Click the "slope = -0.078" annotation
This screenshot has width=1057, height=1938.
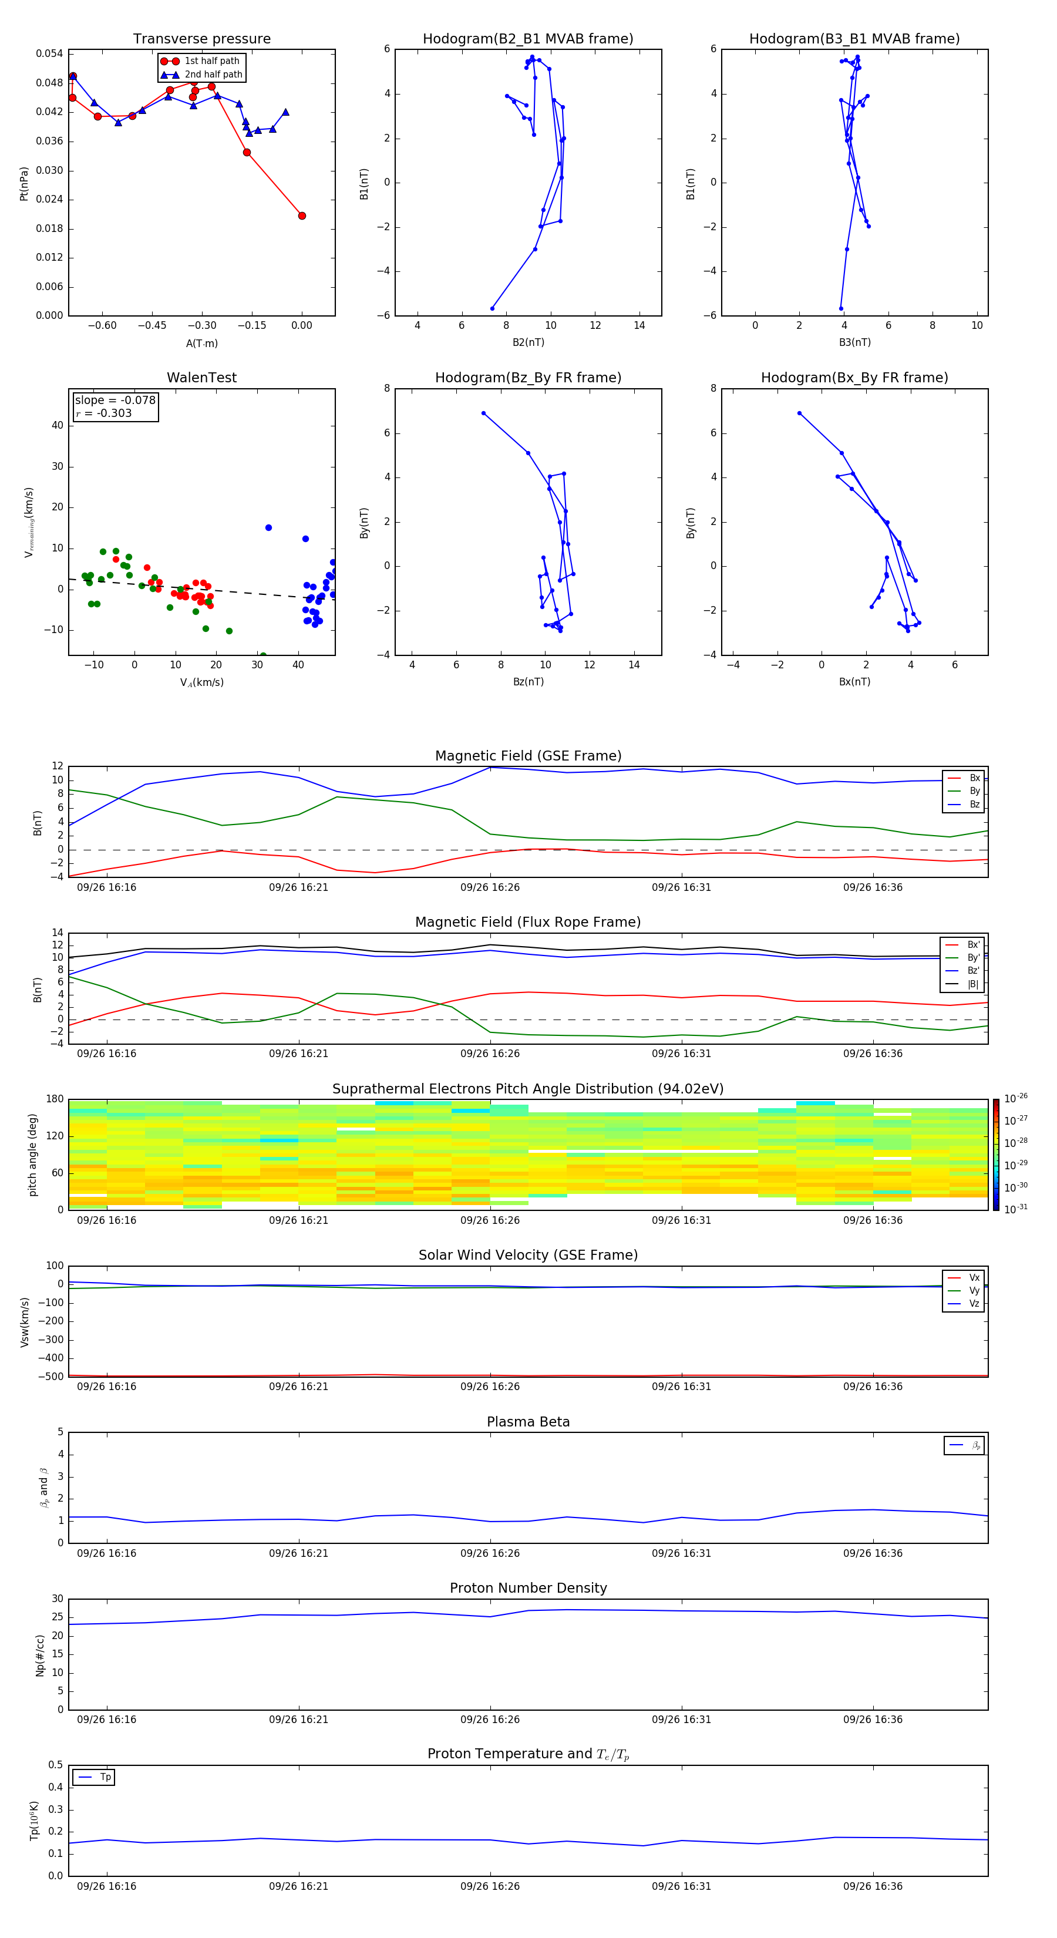pos(115,401)
